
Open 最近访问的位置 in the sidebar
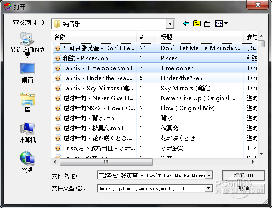[27, 45]
